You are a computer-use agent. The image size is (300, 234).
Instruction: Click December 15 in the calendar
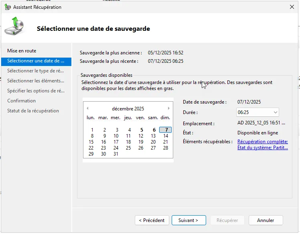point(91,142)
